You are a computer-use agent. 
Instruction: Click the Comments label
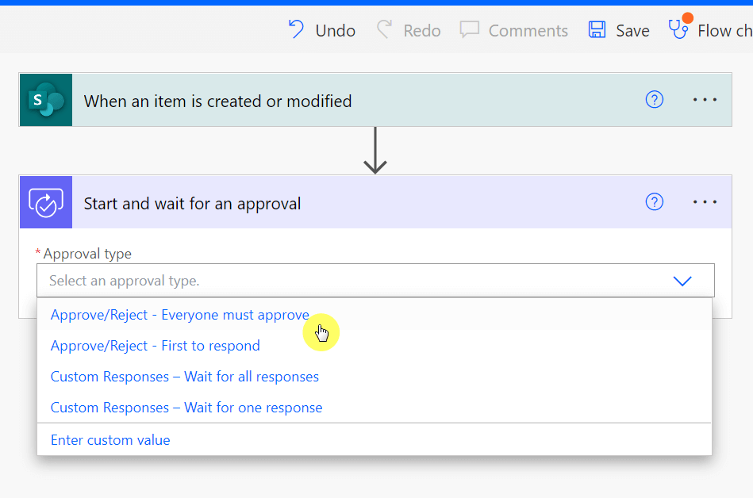528,31
